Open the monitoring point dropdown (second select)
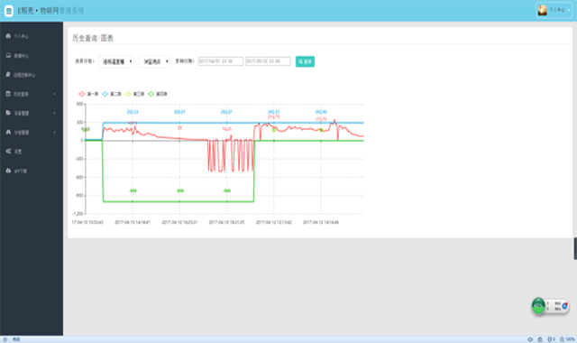Viewport: 577px width, 343px height. coord(154,61)
